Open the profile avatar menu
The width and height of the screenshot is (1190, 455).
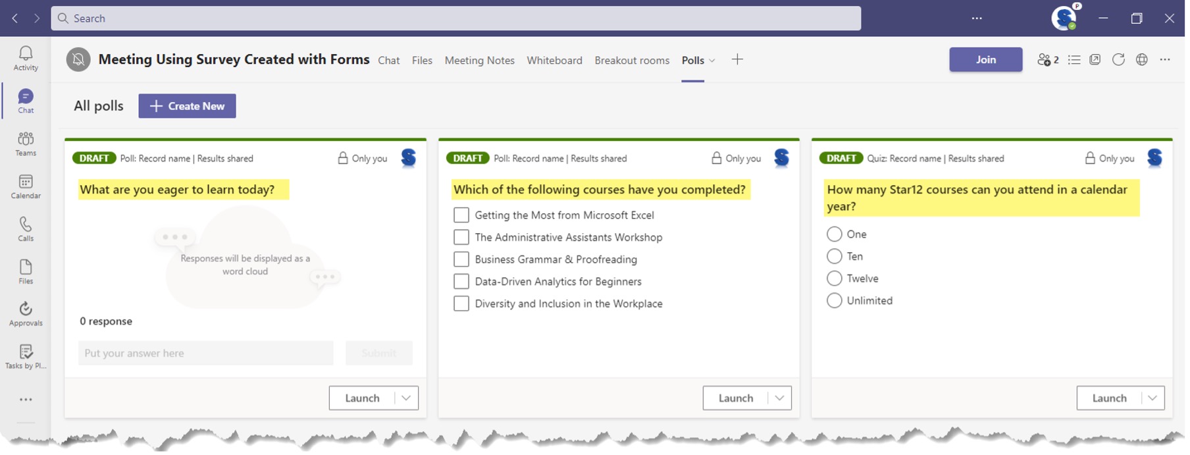coord(1064,18)
